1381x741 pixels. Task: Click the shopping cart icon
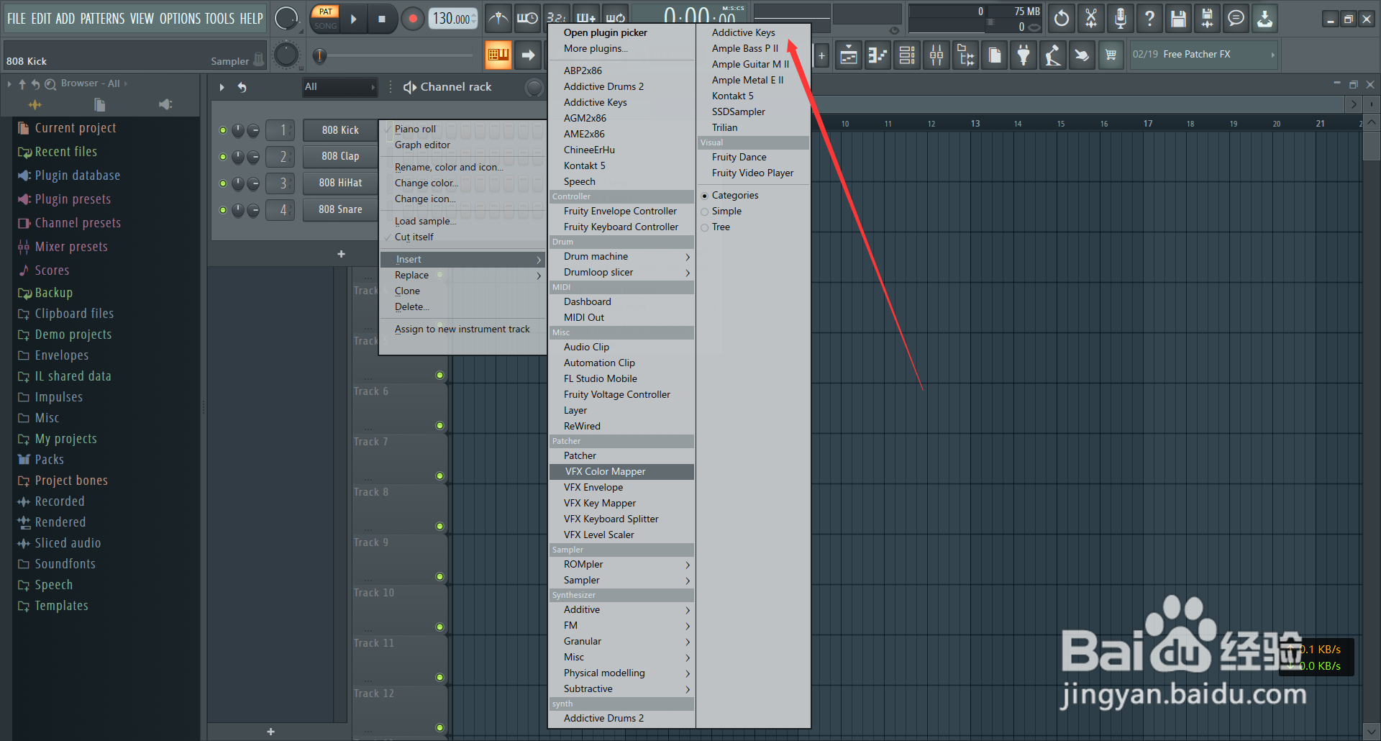click(1111, 55)
